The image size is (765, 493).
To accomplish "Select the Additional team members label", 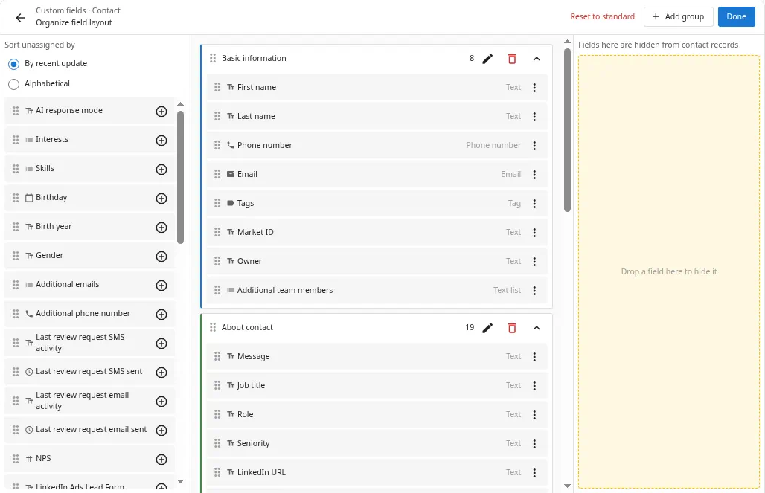I will (285, 290).
